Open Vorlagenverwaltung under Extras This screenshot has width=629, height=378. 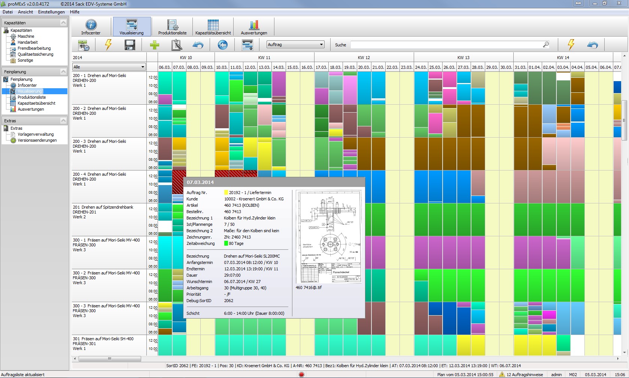click(x=36, y=134)
